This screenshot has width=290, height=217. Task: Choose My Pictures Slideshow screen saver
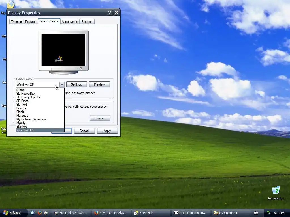pos(40,119)
